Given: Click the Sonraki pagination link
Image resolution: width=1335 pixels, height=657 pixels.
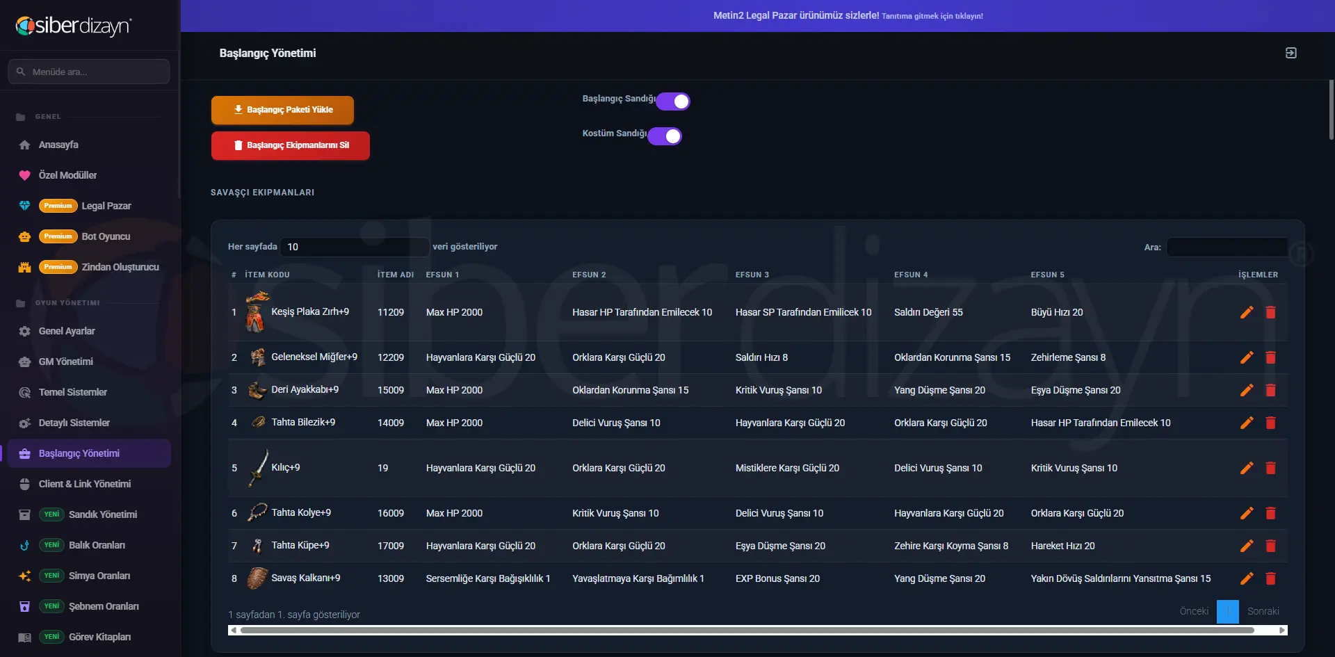Looking at the screenshot, I should click(x=1263, y=611).
